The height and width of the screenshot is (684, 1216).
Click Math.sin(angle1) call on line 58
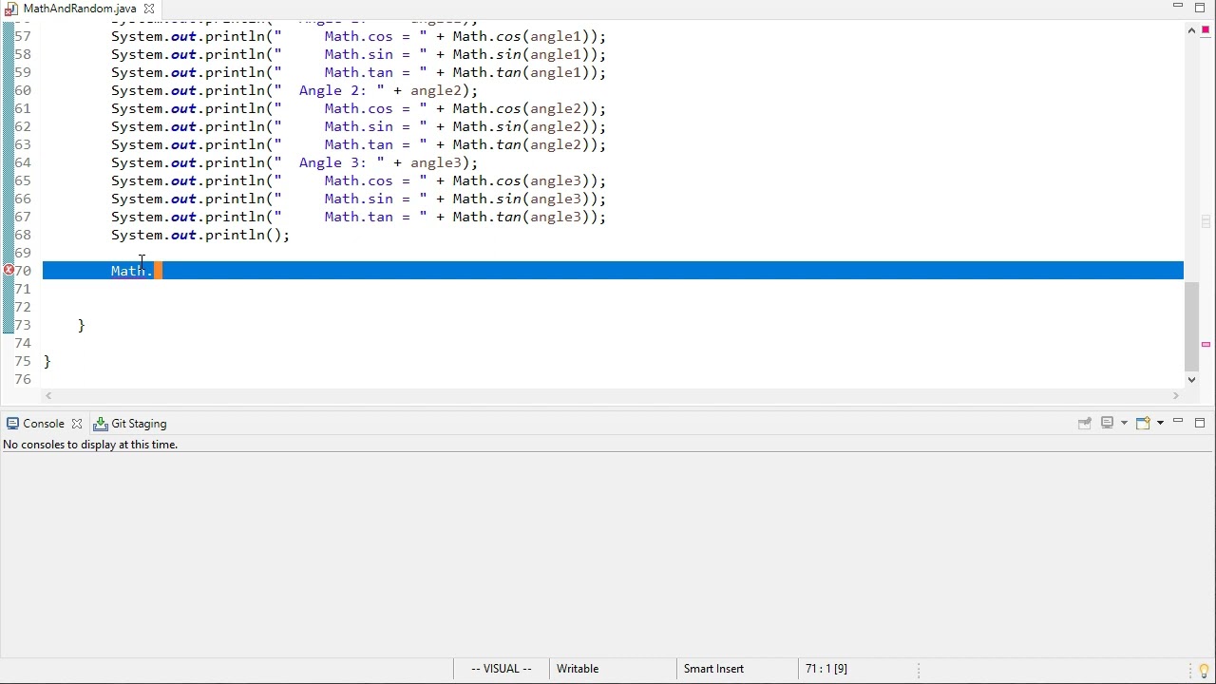tap(525, 54)
